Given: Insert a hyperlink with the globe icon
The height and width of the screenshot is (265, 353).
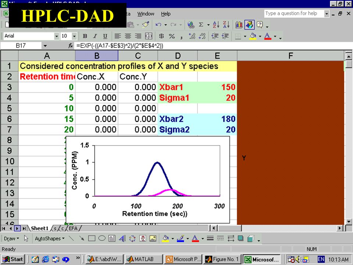Looking at the screenshot, I should pyautogui.click(x=191, y=25).
